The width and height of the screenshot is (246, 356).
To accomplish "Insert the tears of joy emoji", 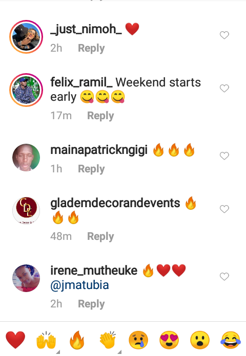I will point(231,340).
